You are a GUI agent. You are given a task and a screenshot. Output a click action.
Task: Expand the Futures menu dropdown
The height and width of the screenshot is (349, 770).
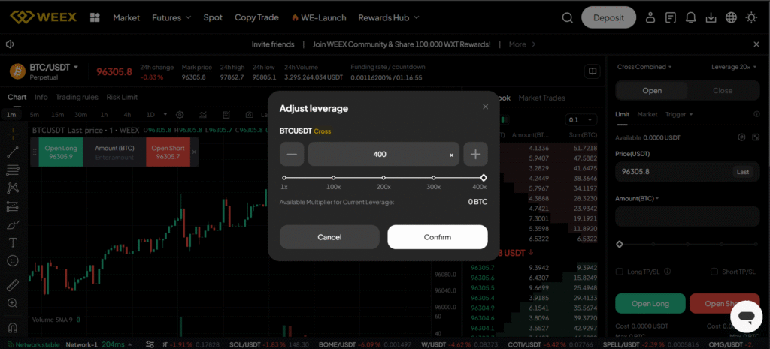pos(172,18)
